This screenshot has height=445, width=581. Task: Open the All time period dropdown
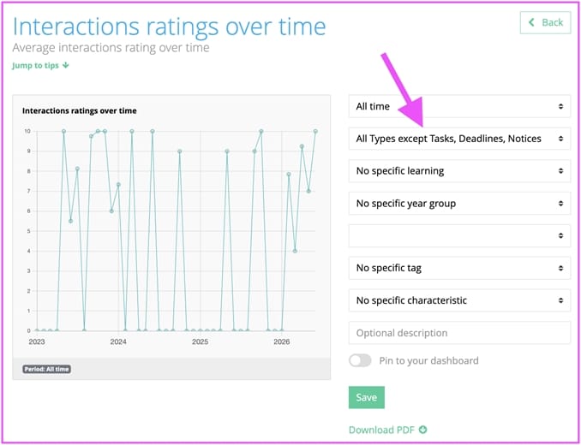point(459,106)
